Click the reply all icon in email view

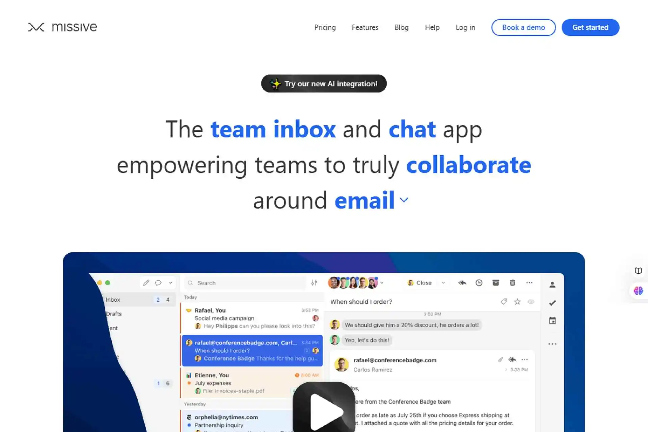(x=461, y=282)
